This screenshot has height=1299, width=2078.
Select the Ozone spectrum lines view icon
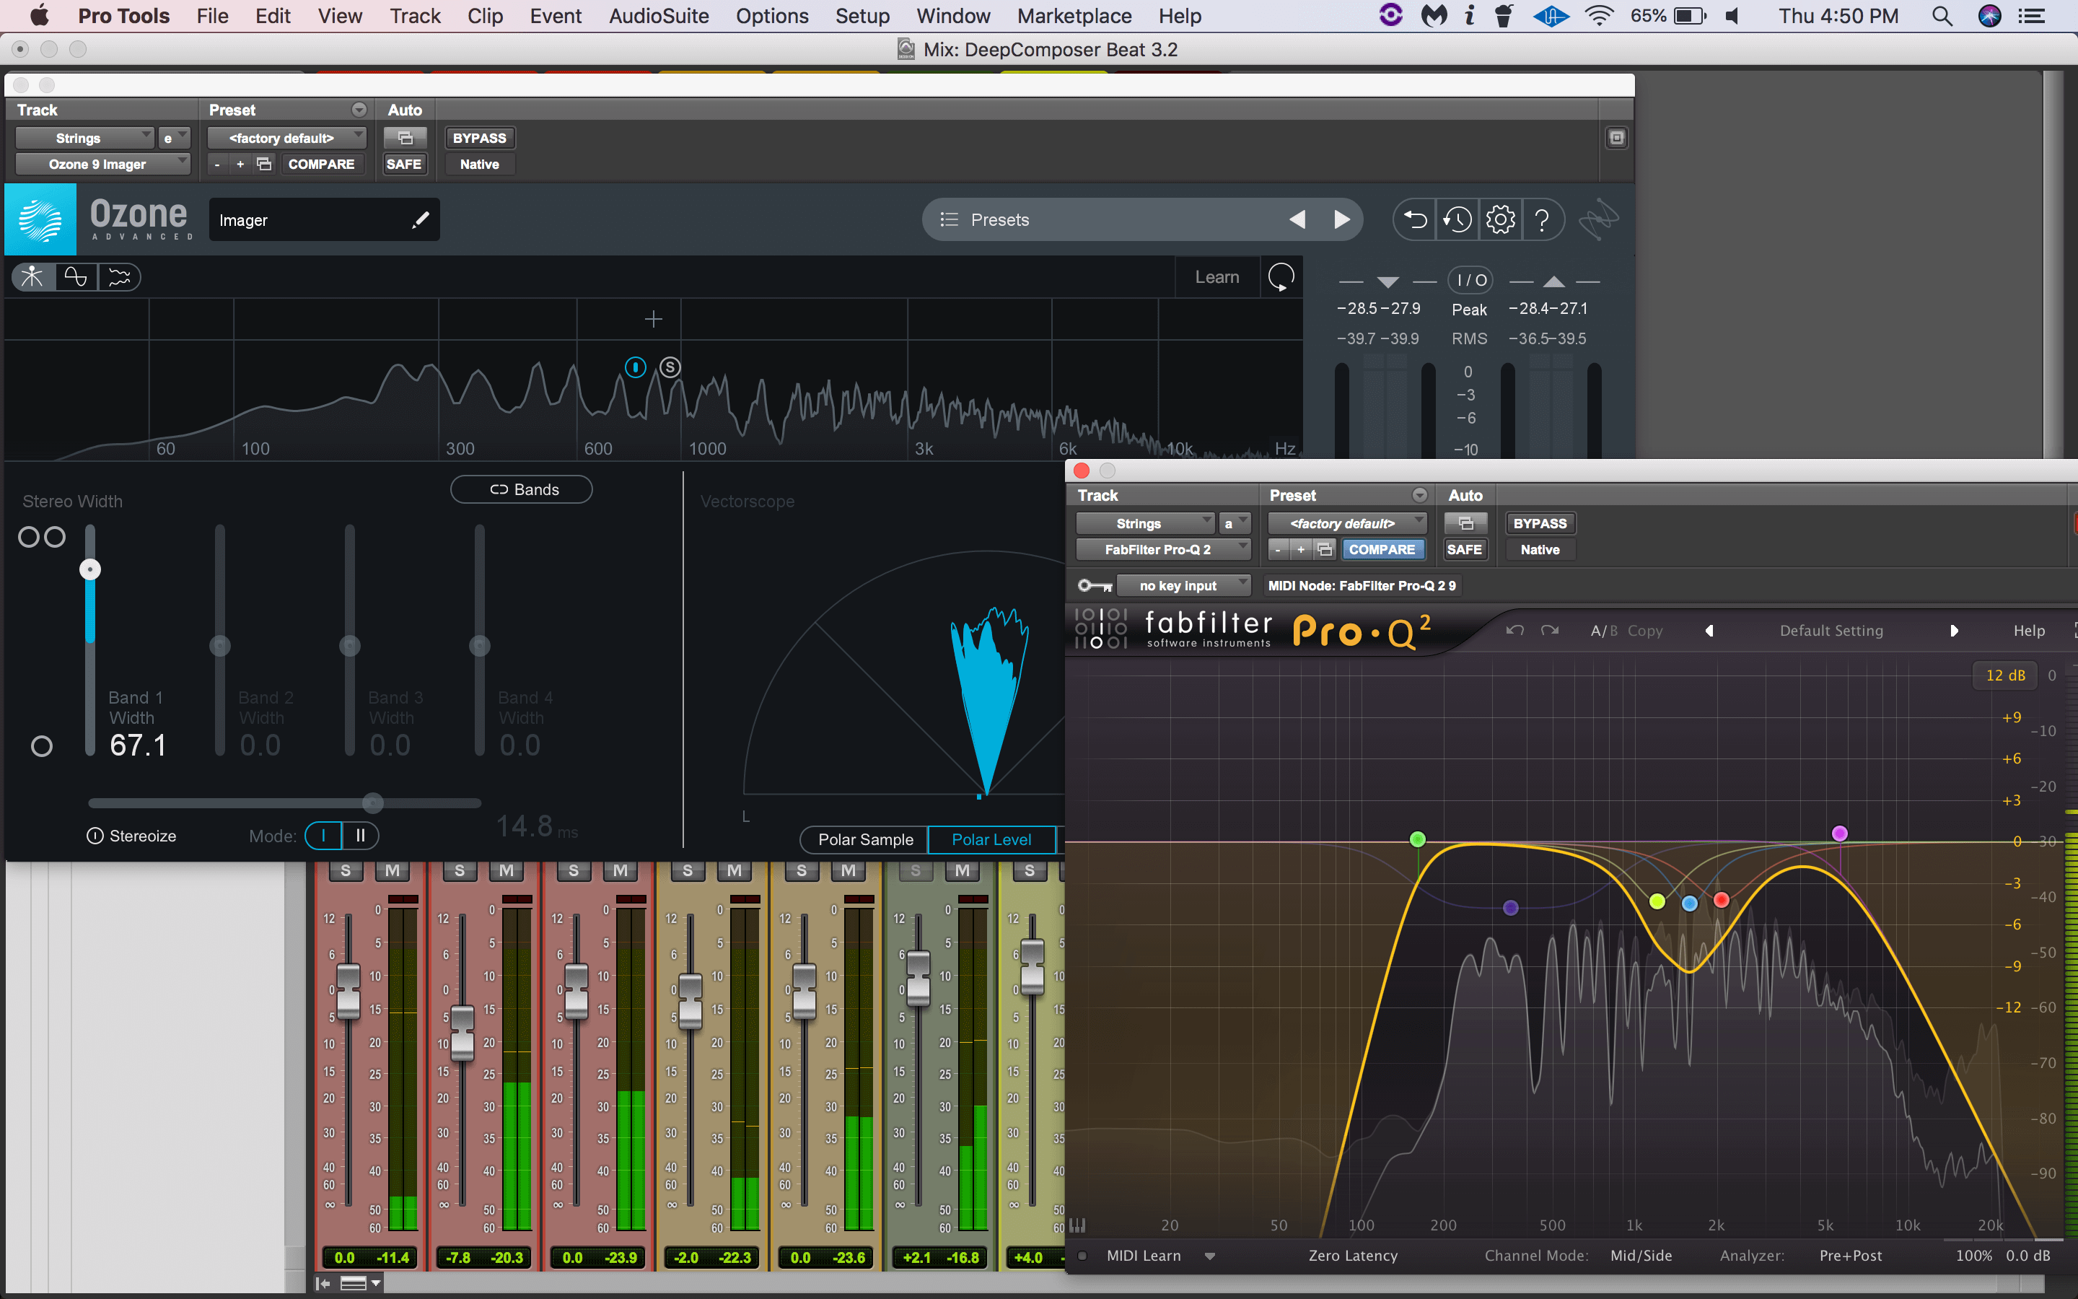click(x=119, y=276)
